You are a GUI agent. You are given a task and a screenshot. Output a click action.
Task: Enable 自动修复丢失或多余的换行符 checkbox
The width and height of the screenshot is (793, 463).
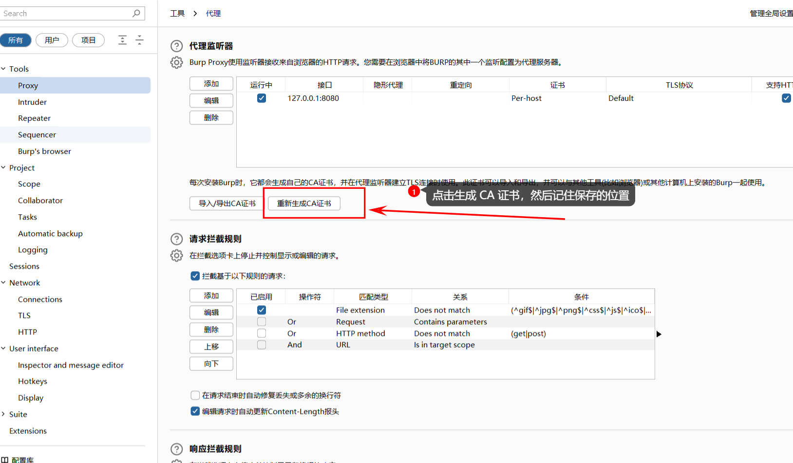pos(195,395)
